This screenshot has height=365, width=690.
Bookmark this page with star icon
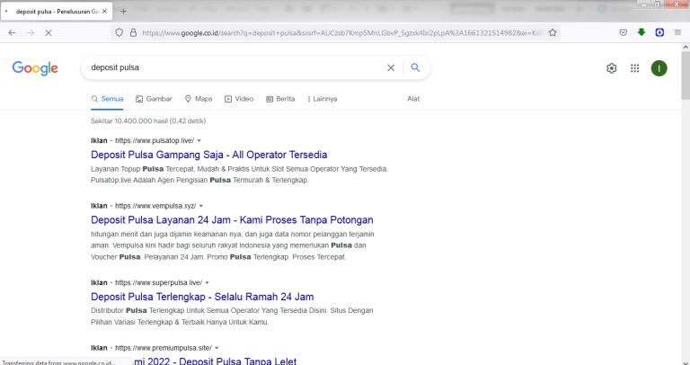[x=553, y=32]
